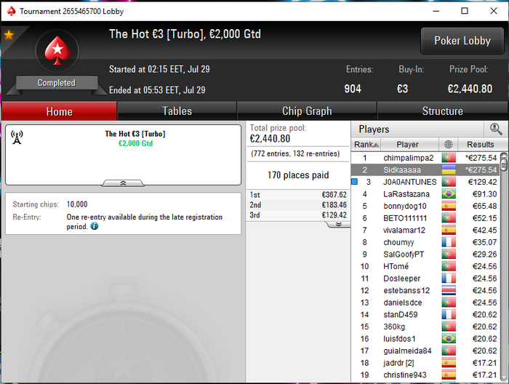Open the Chip Graph tab
The image size is (509, 384).
click(307, 111)
